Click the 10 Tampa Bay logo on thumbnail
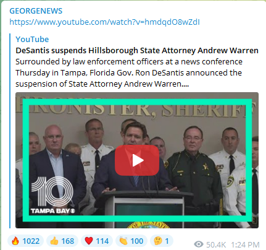 pos(52,195)
